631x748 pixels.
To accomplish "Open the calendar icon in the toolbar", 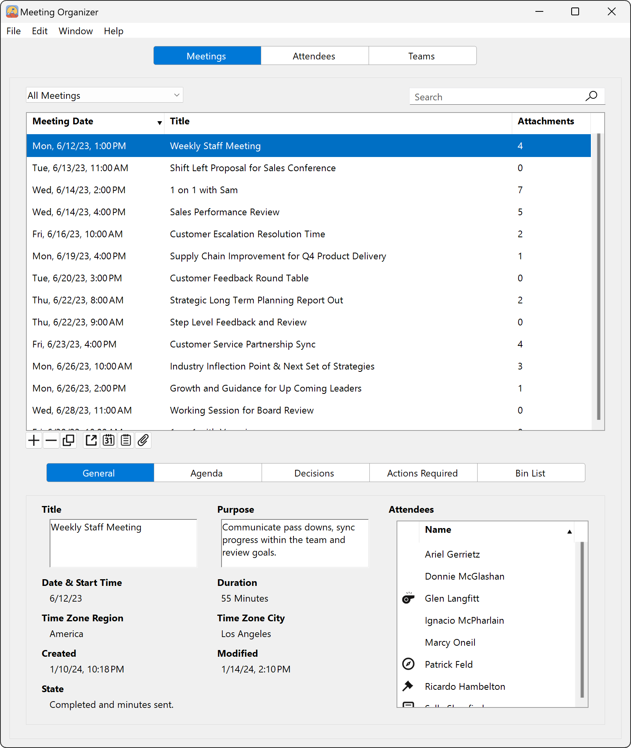I will point(109,440).
